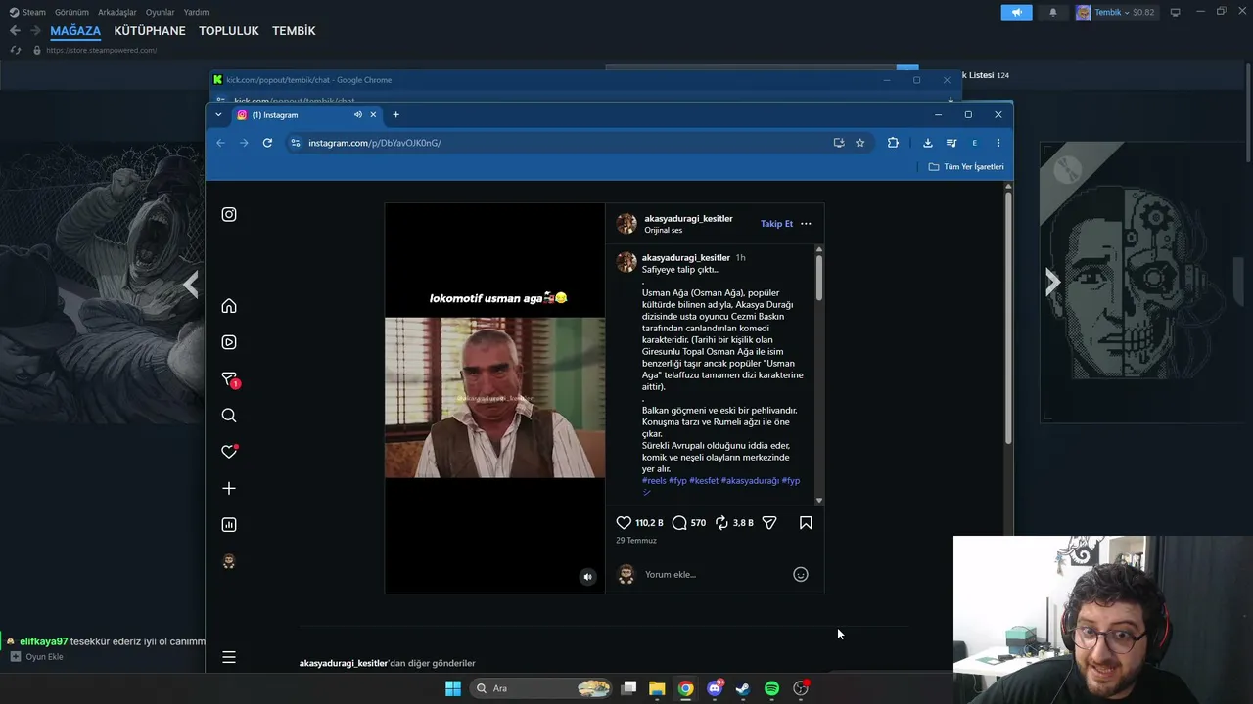
Task: Click Steam carousel next arrow
Action: click(1052, 284)
